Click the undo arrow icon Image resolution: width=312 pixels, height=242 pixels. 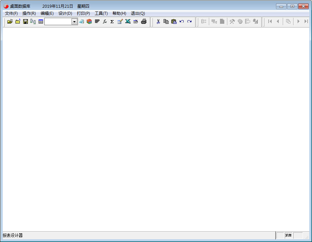(181, 21)
